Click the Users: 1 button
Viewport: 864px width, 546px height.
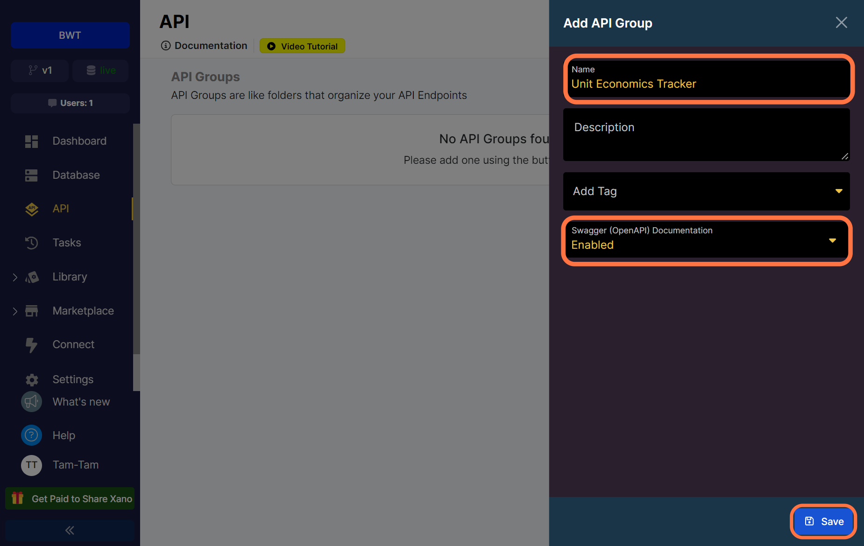pos(70,103)
